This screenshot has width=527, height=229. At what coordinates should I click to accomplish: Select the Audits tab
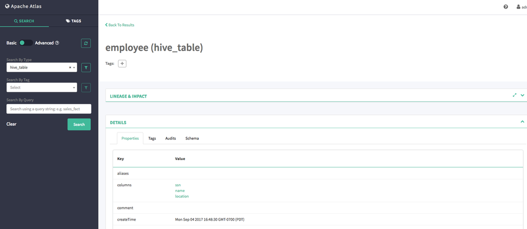coord(170,138)
